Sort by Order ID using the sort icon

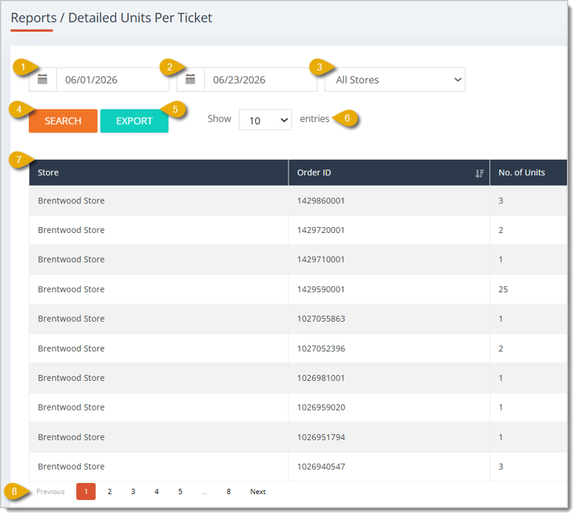(x=479, y=173)
